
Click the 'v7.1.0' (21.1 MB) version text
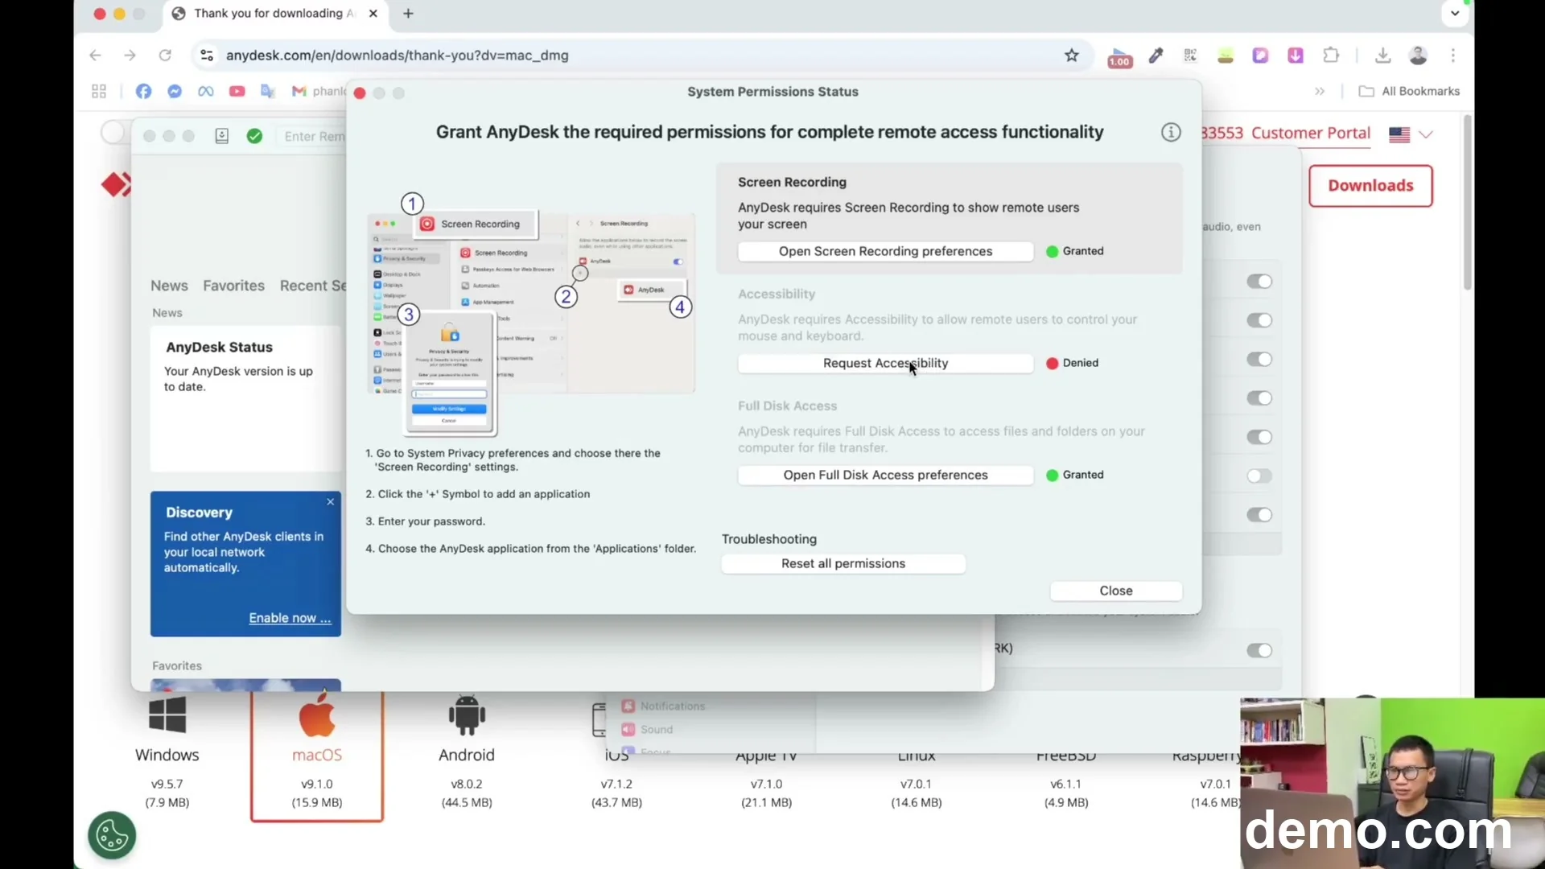click(x=766, y=784)
